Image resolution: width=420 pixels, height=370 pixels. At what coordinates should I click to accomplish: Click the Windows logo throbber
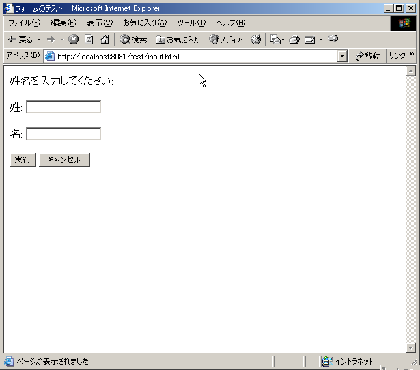tap(404, 23)
